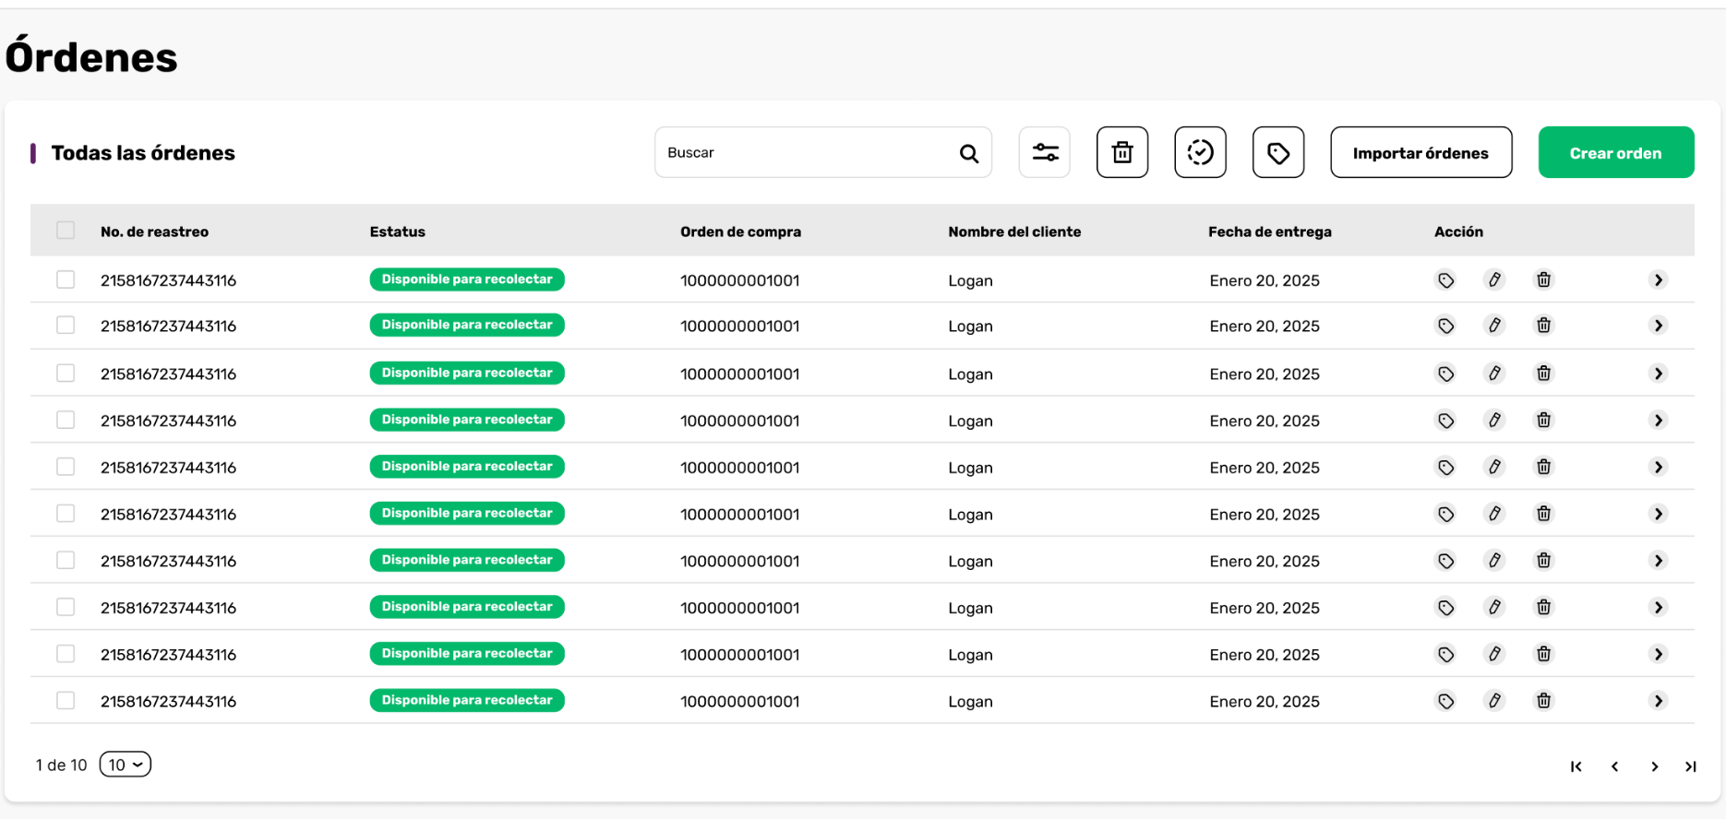Image resolution: width=1726 pixels, height=819 pixels.
Task: Click the delivery date in the ninth order row
Action: click(x=1265, y=655)
